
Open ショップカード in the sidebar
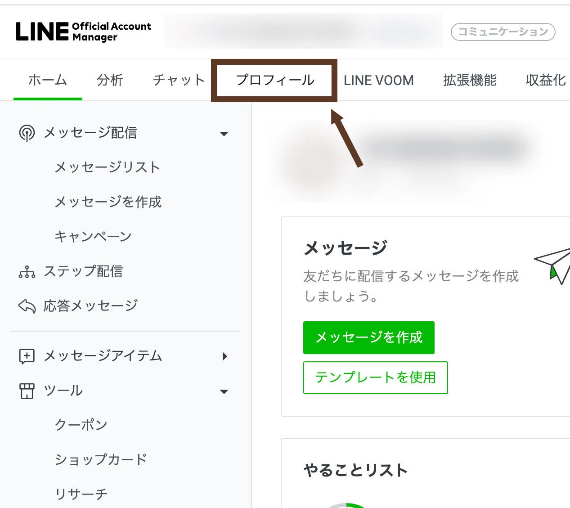pyautogui.click(x=101, y=459)
